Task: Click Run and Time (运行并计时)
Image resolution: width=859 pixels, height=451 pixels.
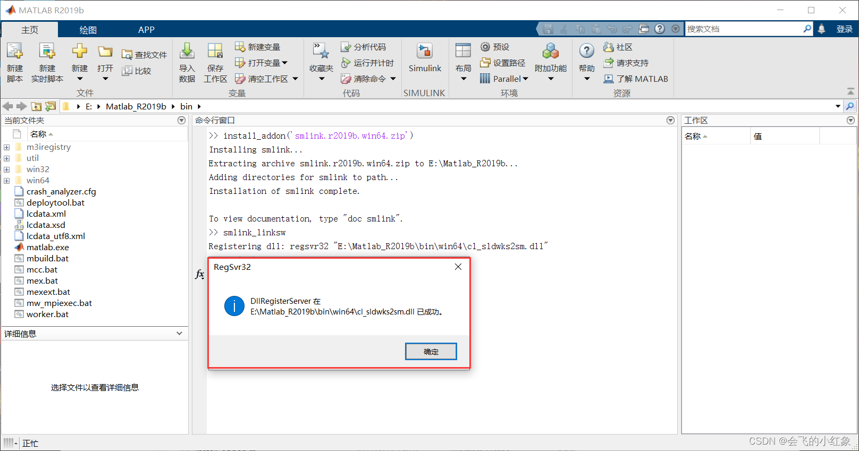Action: click(x=367, y=63)
